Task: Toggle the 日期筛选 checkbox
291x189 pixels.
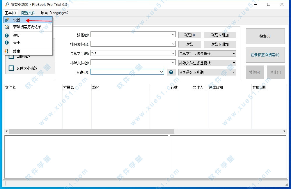Action: [11, 57]
